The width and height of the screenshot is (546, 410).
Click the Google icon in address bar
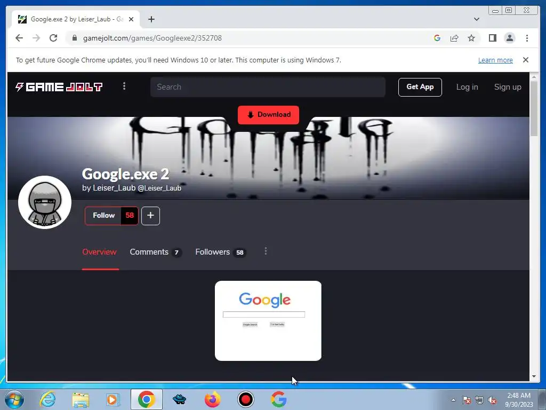(x=437, y=38)
